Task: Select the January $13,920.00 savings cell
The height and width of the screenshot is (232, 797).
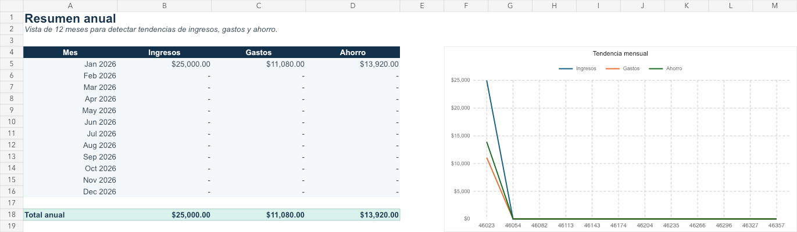Action: coord(353,64)
